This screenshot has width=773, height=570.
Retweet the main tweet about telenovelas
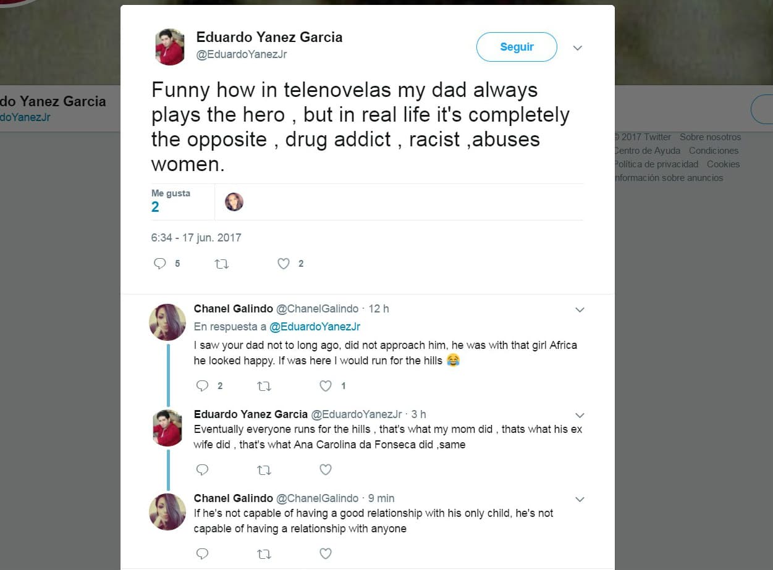point(221,264)
